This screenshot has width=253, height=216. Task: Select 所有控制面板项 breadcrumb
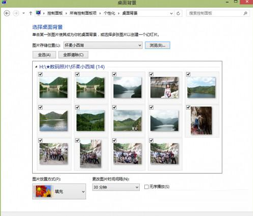pos(83,13)
